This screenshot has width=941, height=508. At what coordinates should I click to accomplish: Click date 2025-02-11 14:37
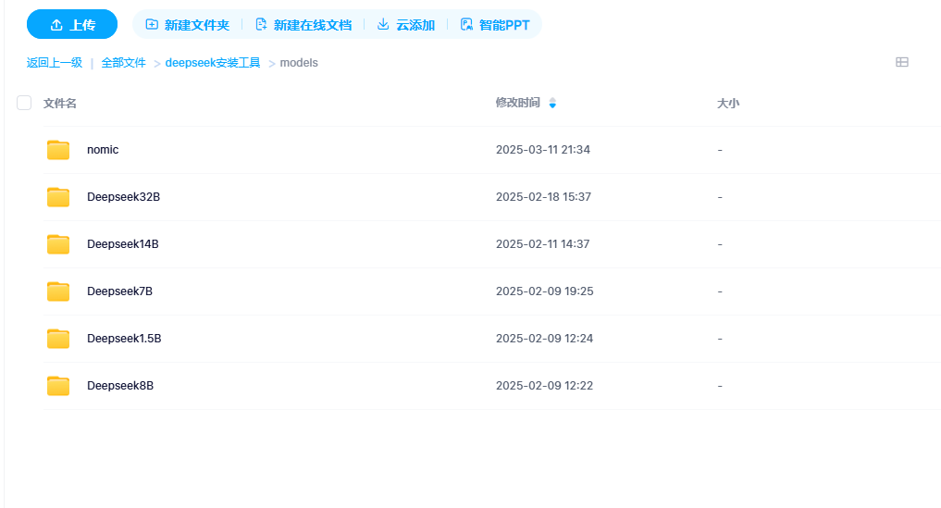click(x=543, y=243)
